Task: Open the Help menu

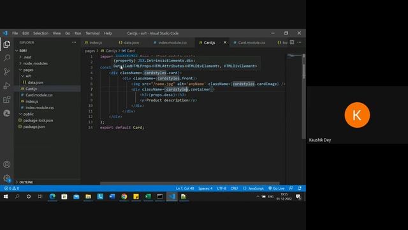Action: pyautogui.click(x=108, y=33)
